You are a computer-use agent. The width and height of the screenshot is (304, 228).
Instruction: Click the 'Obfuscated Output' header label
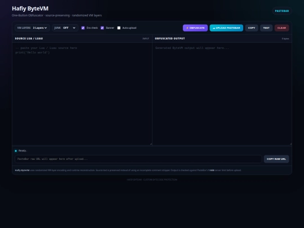[x=170, y=39]
